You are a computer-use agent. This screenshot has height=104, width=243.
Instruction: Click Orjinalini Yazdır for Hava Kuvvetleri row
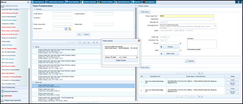click(x=232, y=92)
